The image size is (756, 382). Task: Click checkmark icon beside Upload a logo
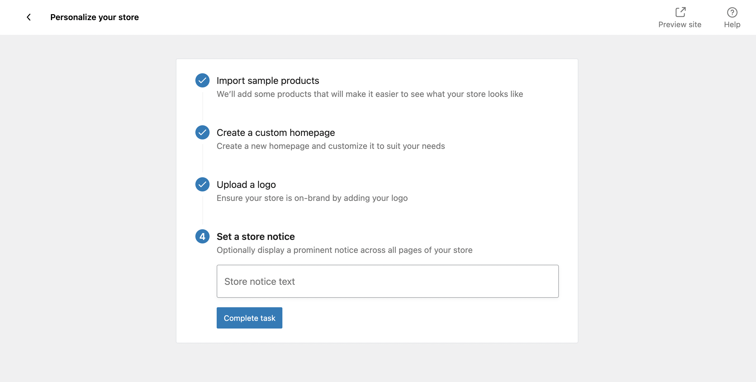click(202, 184)
